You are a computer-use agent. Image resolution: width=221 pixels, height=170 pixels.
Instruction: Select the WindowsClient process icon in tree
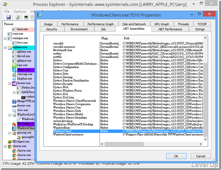coord(14,128)
